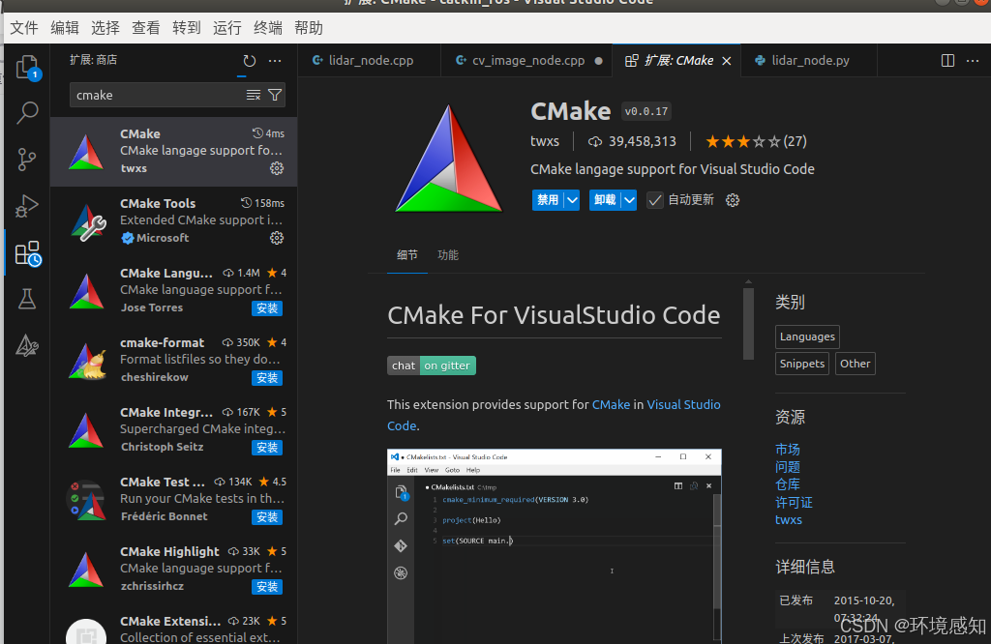Open the Testing flask view
The height and width of the screenshot is (644, 991).
27,299
